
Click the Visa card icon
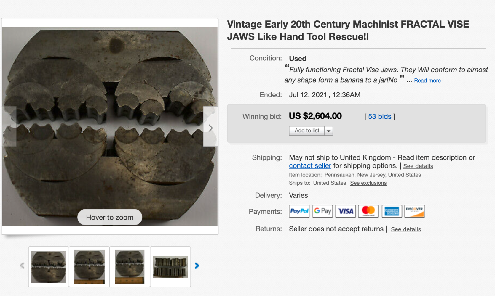[346, 211]
